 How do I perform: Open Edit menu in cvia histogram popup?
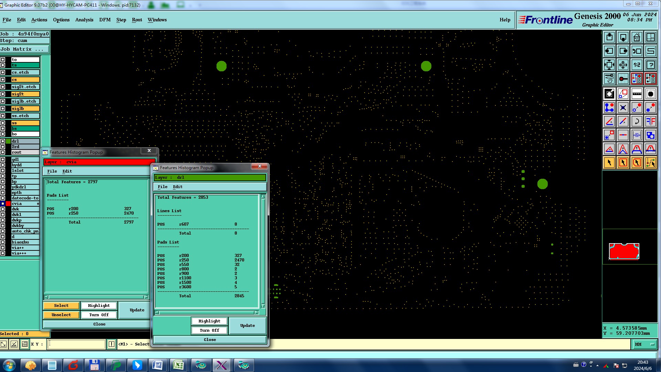pos(67,171)
